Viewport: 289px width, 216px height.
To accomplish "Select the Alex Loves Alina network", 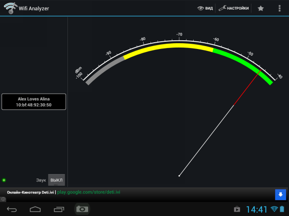I will pyautogui.click(x=34, y=102).
